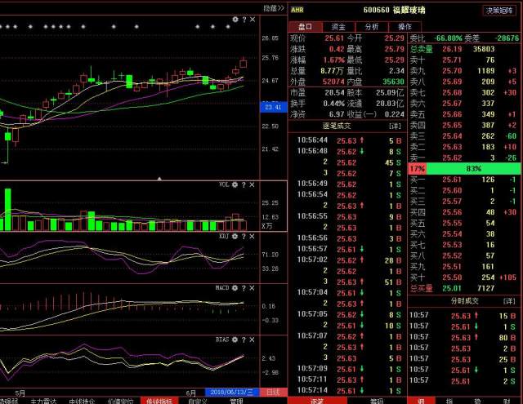Close the main K-line chart panel

tap(253, 20)
